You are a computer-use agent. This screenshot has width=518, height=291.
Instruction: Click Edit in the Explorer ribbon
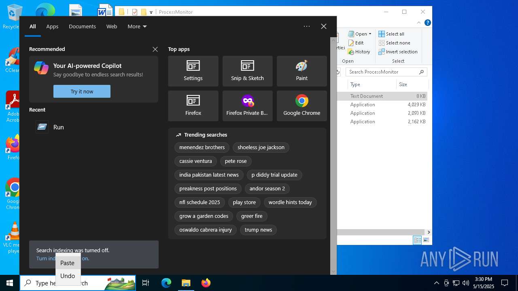pyautogui.click(x=356, y=43)
